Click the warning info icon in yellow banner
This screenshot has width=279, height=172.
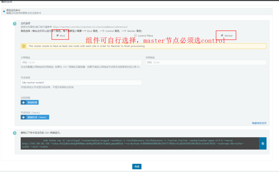pos(24,46)
